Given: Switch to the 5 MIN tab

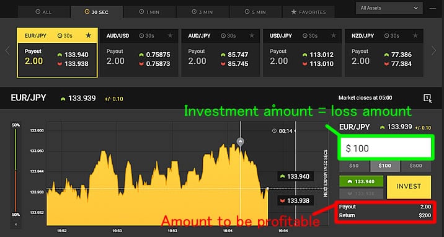Looking at the screenshot, I should click(255, 12).
